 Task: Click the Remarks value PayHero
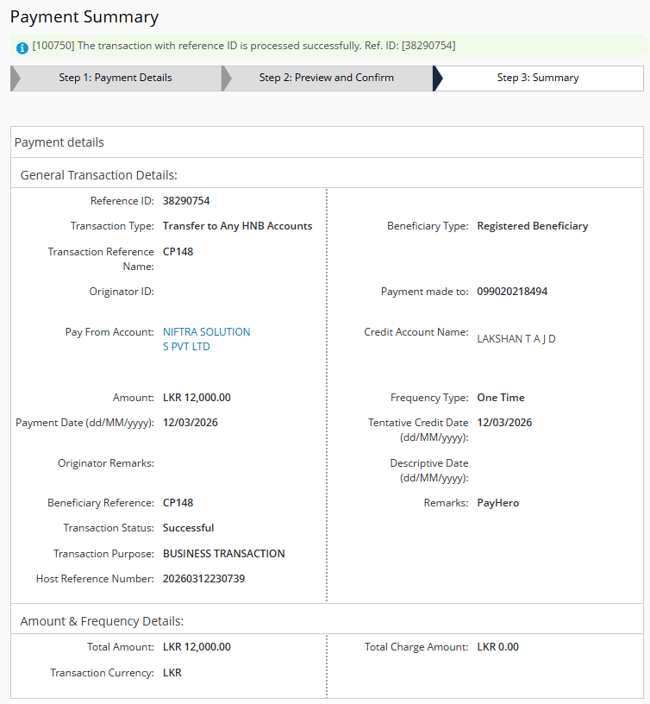point(498,503)
